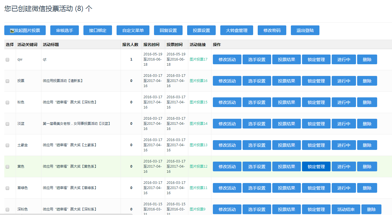Click 修改活动 for the qt activity

pyautogui.click(x=227, y=59)
